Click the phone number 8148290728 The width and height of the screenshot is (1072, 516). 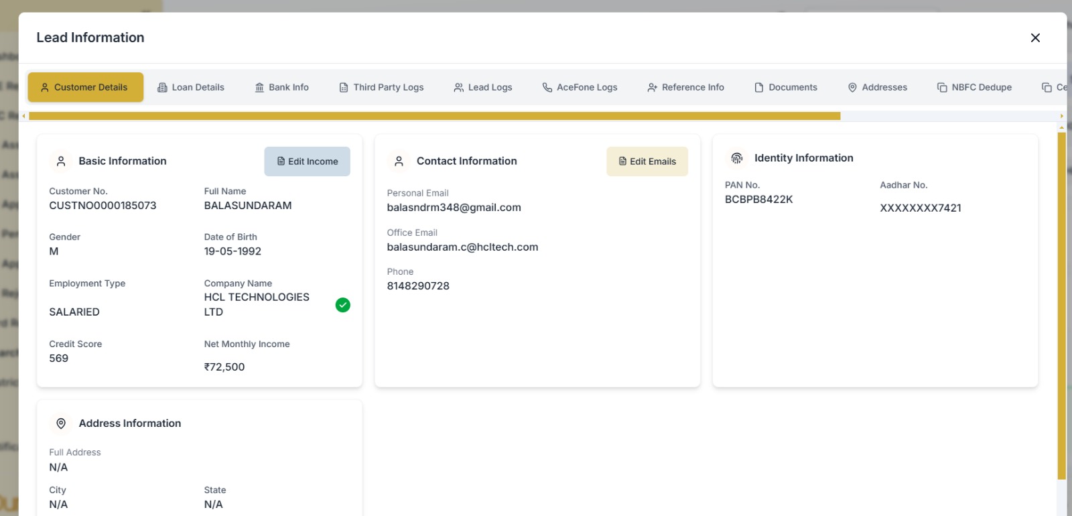pyautogui.click(x=418, y=286)
